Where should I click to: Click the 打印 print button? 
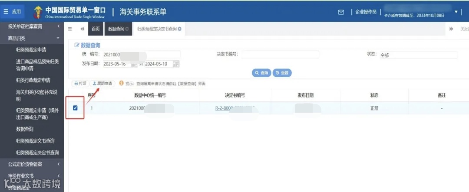click(x=80, y=84)
